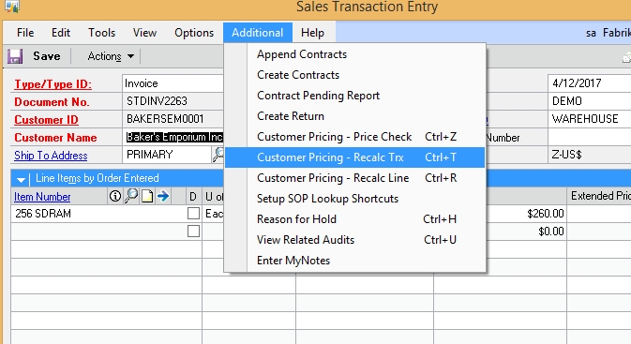Select Reason for Hold
The image size is (631, 344).
coord(355,219)
